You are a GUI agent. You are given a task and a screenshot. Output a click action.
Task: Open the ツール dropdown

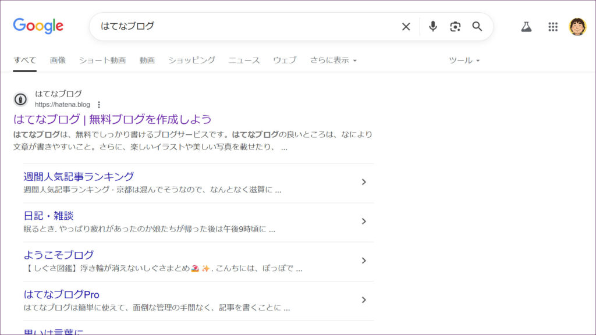pos(464,60)
